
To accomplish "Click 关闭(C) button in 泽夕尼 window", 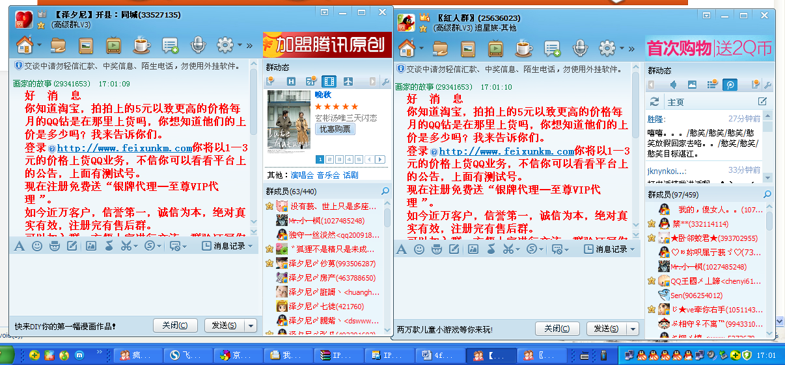I will [174, 325].
